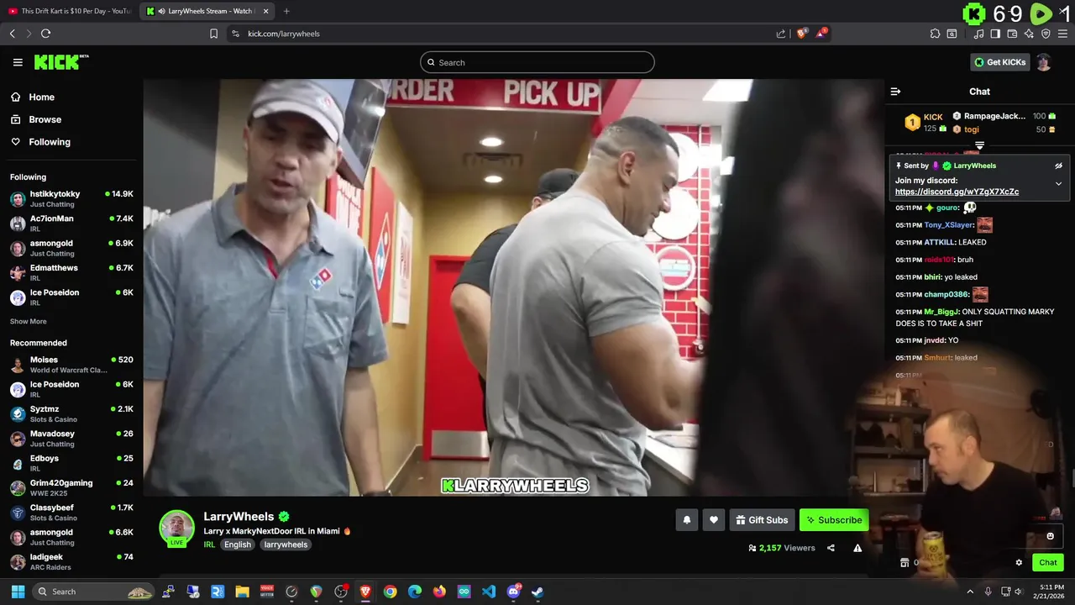Click the IRL category link under title
Screen dimensions: 1075x605
pos(209,544)
